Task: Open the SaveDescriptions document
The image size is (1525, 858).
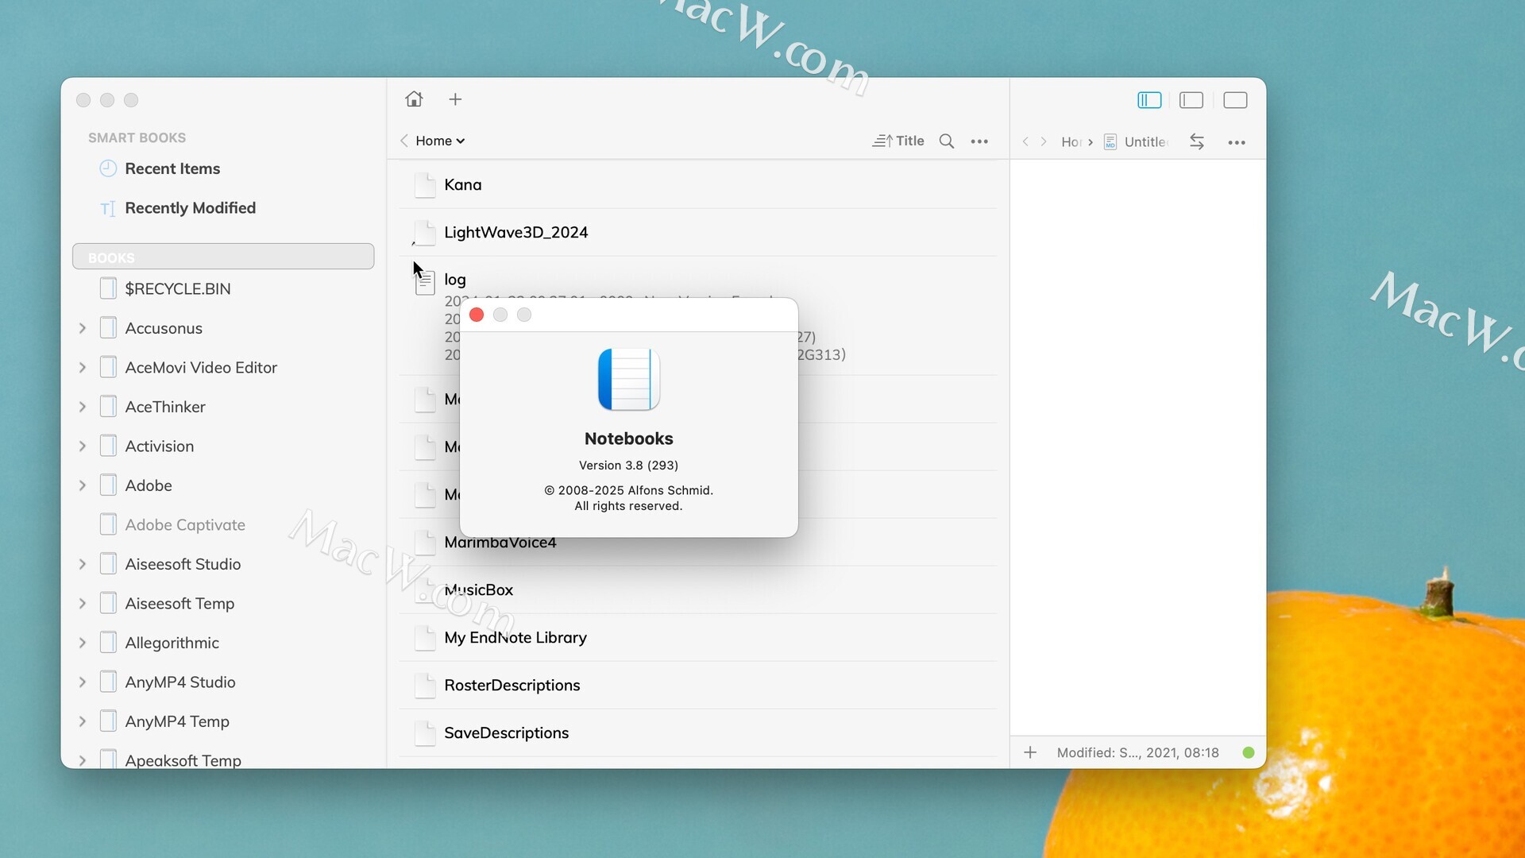Action: pos(698,732)
